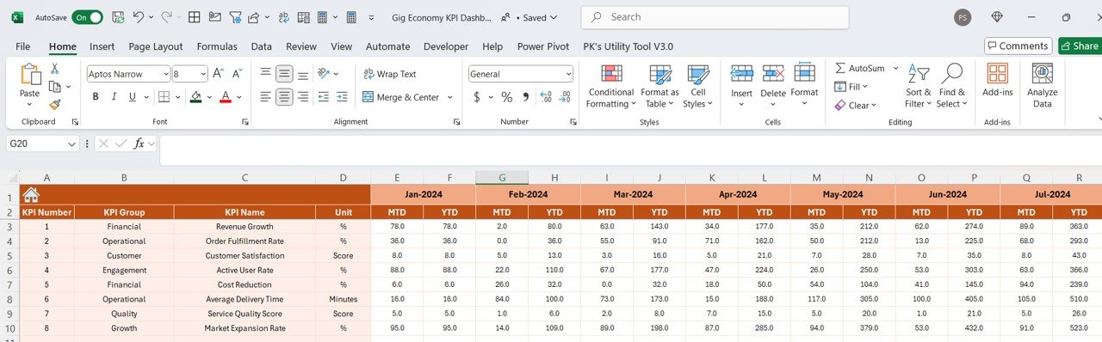Click the home icon in cell A1
The height and width of the screenshot is (342, 1102).
point(31,195)
